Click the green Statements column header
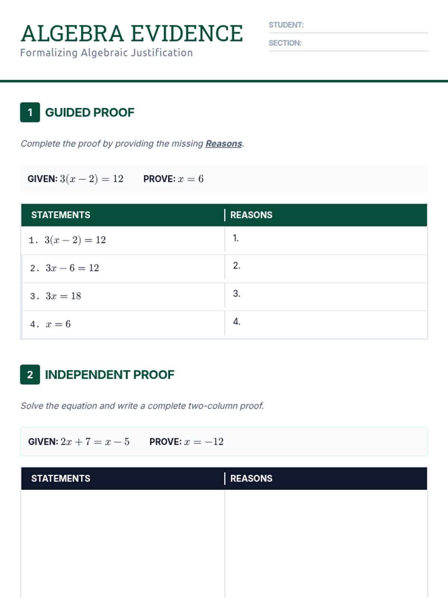Image resolution: width=448 pixels, height=598 pixels. (61, 215)
